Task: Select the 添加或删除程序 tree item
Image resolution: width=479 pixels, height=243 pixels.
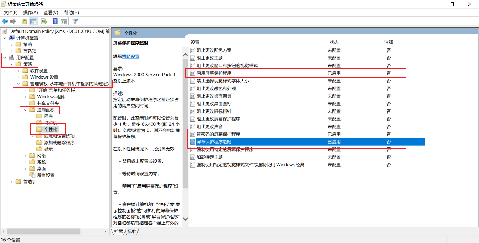Action: tap(59, 143)
